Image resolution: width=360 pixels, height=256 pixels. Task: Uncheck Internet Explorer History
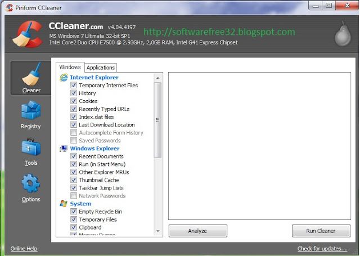tap(74, 93)
